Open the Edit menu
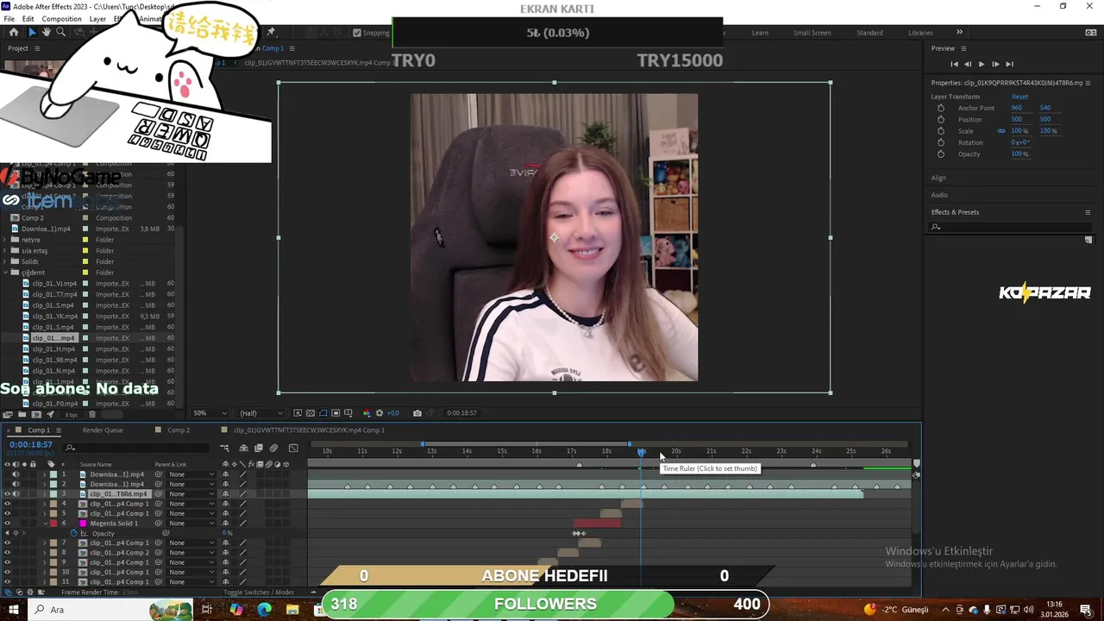The width and height of the screenshot is (1104, 621). coord(28,19)
